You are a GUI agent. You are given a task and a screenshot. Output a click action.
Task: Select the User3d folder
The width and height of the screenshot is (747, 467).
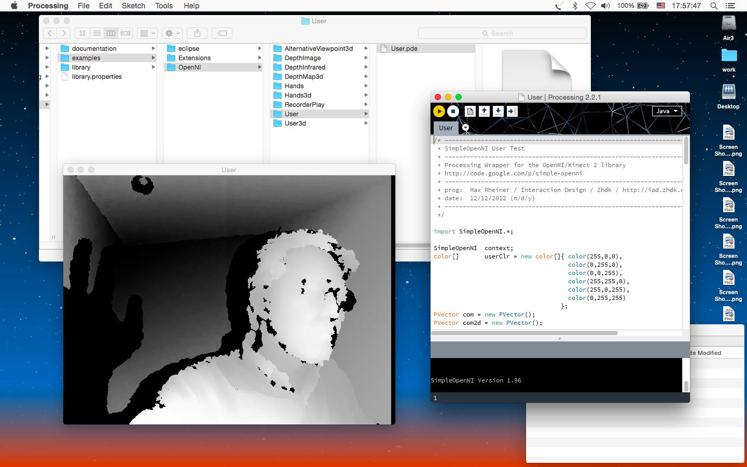320,123
